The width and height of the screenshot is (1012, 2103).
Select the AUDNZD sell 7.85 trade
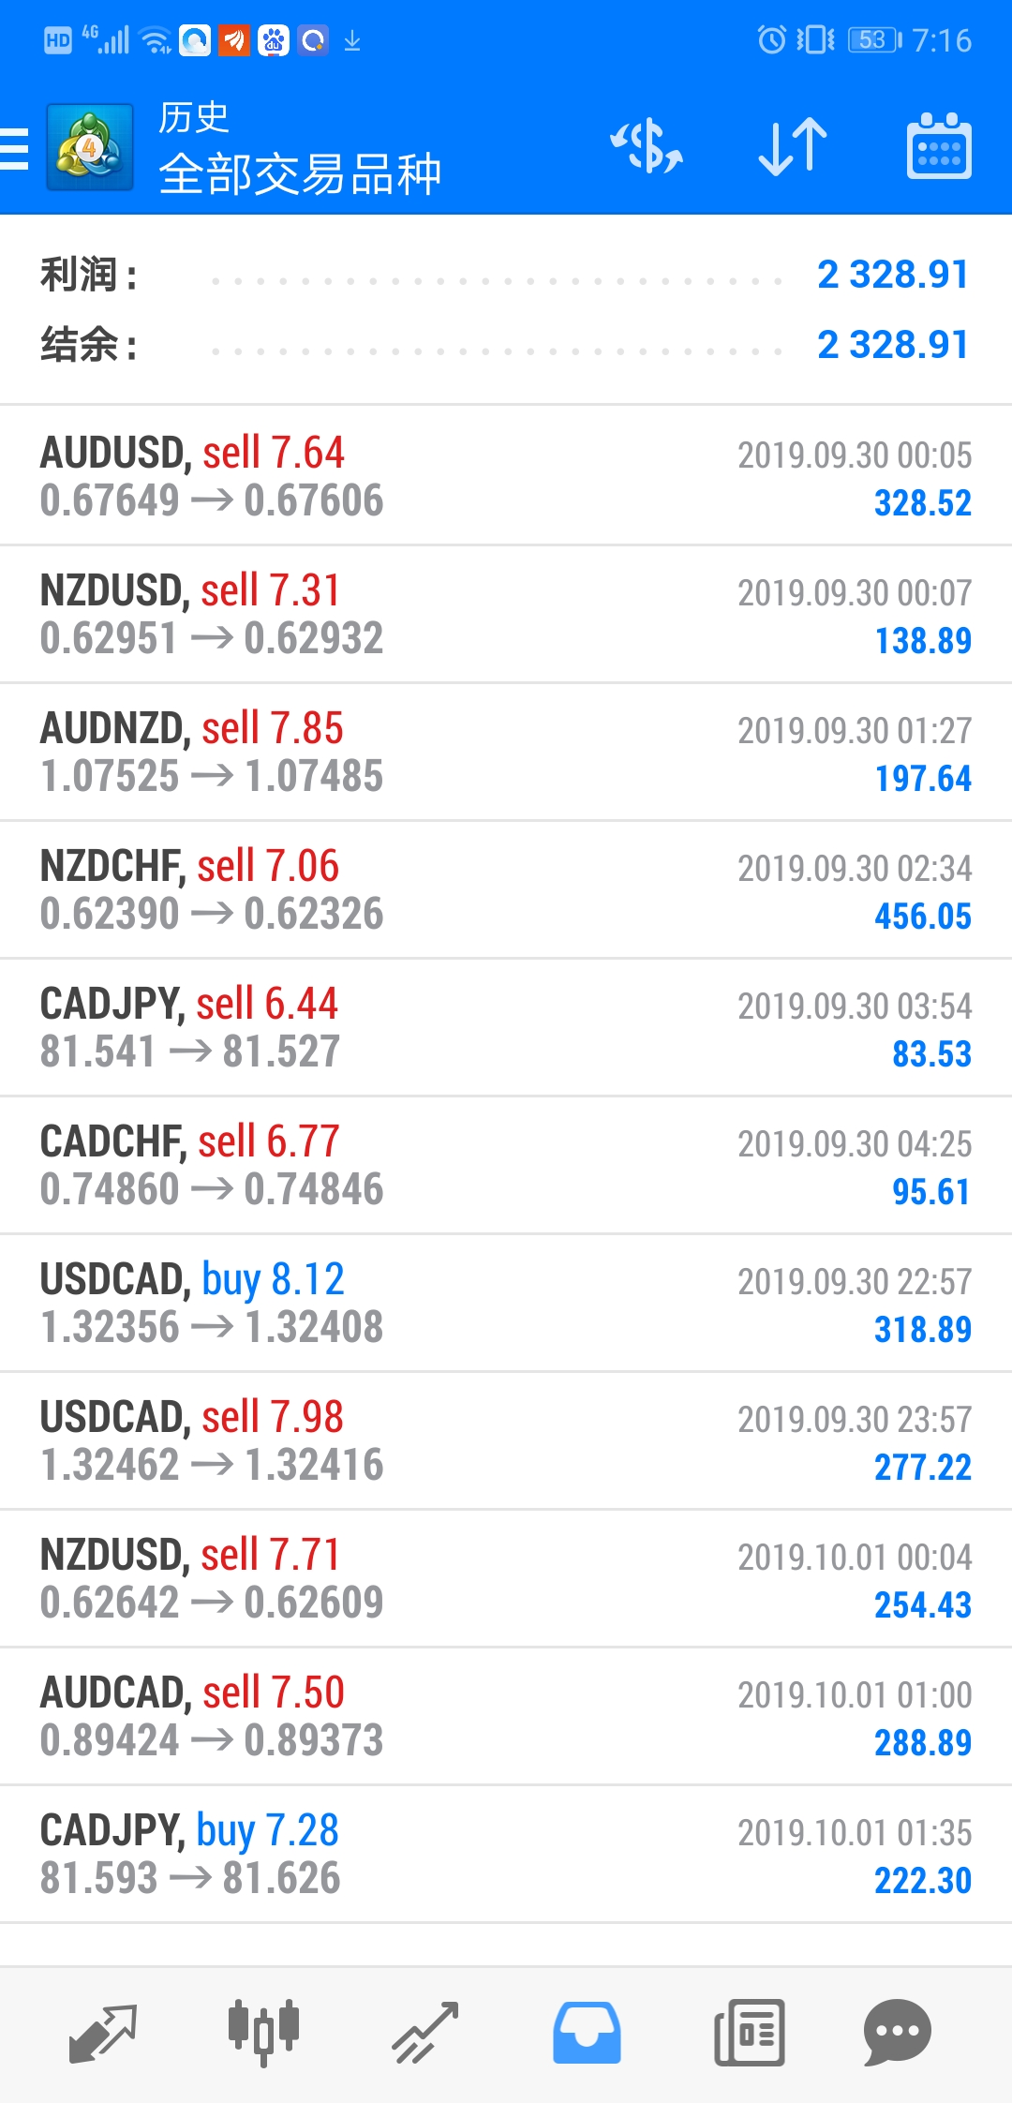(x=506, y=752)
